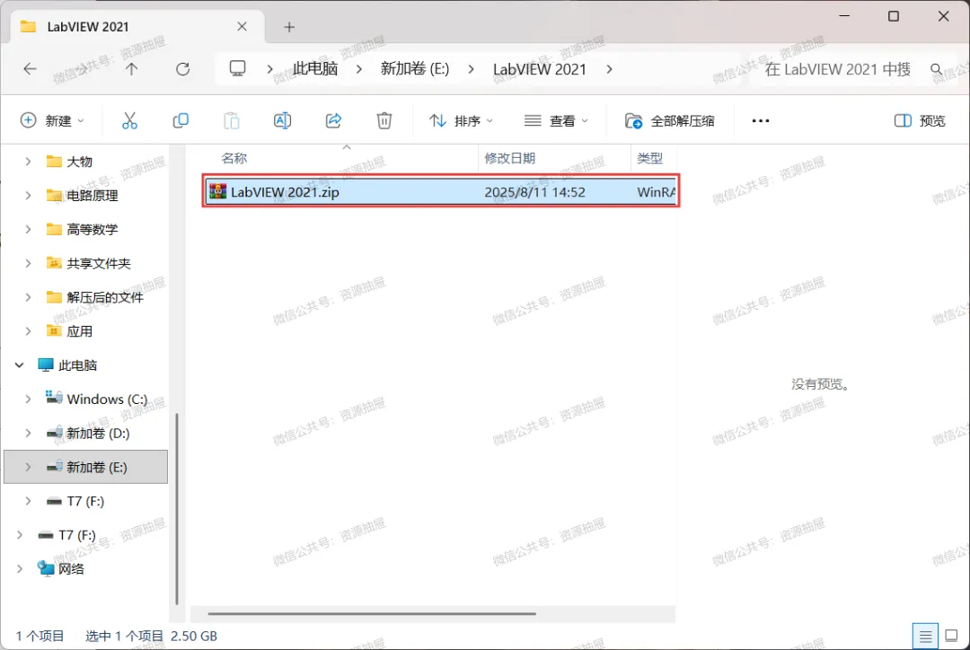
Task: Expand the Windows (C:) drive node
Action: (28, 399)
